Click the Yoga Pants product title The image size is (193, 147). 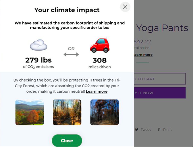[x=162, y=28]
